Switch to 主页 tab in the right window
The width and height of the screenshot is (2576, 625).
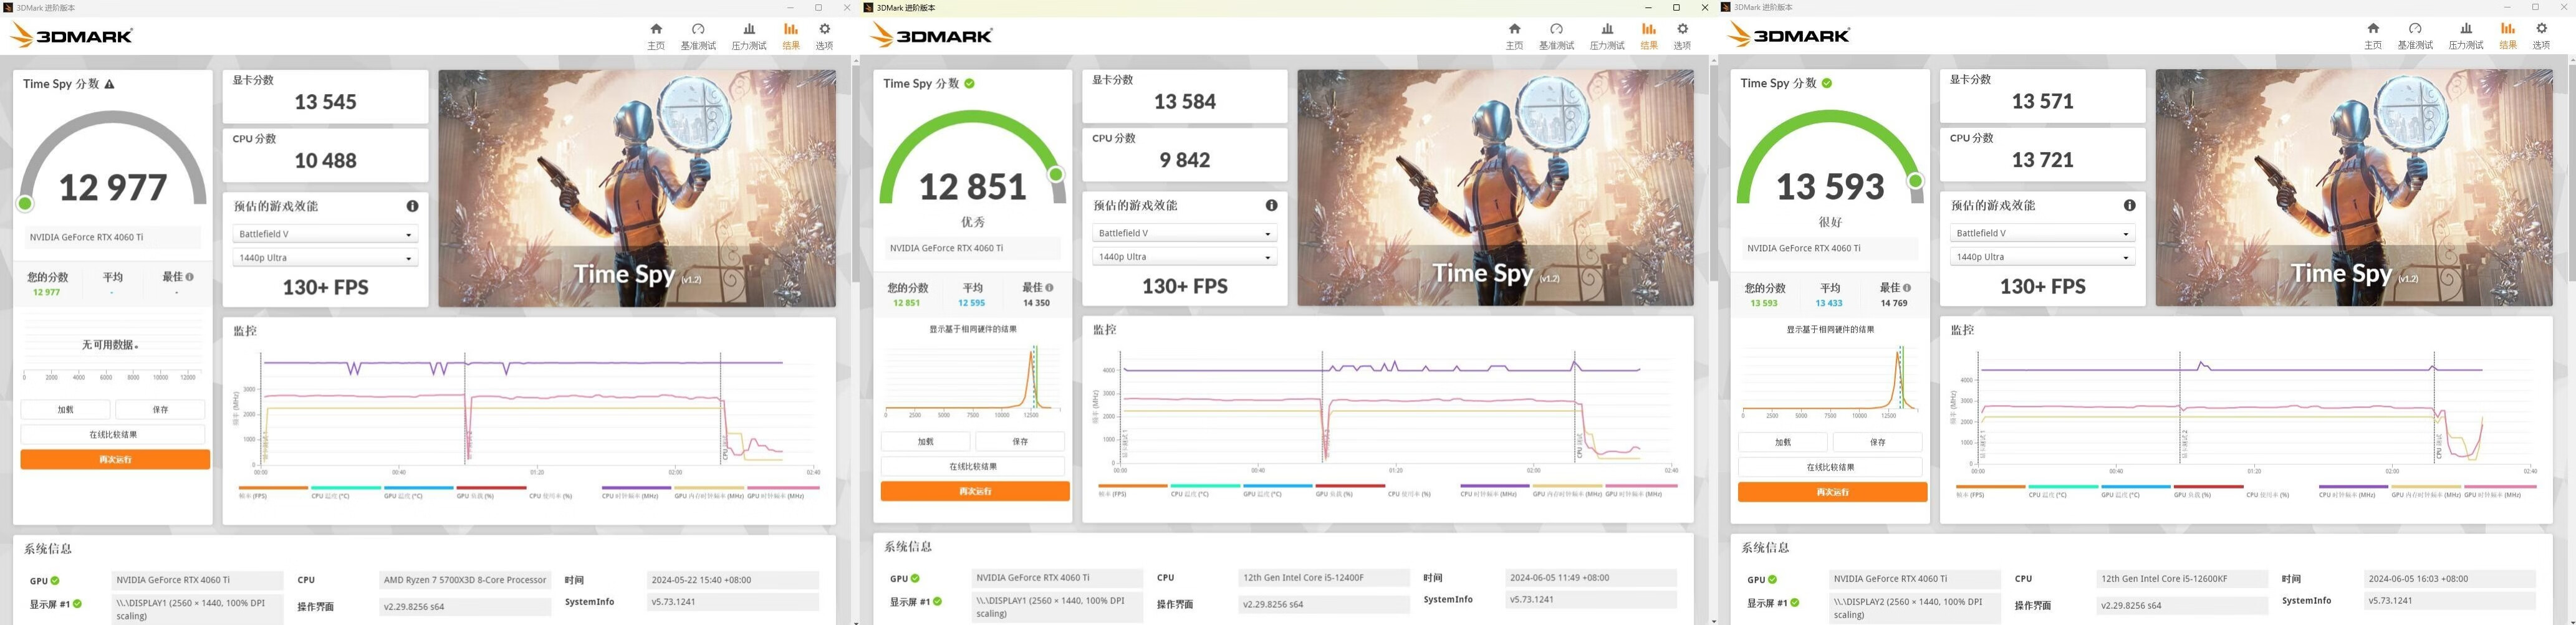tap(2372, 35)
